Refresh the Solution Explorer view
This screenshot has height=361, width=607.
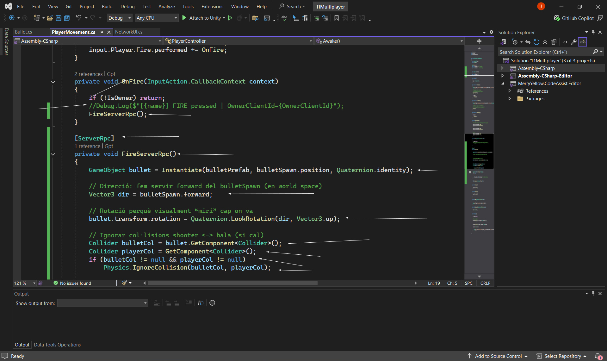pyautogui.click(x=536, y=42)
